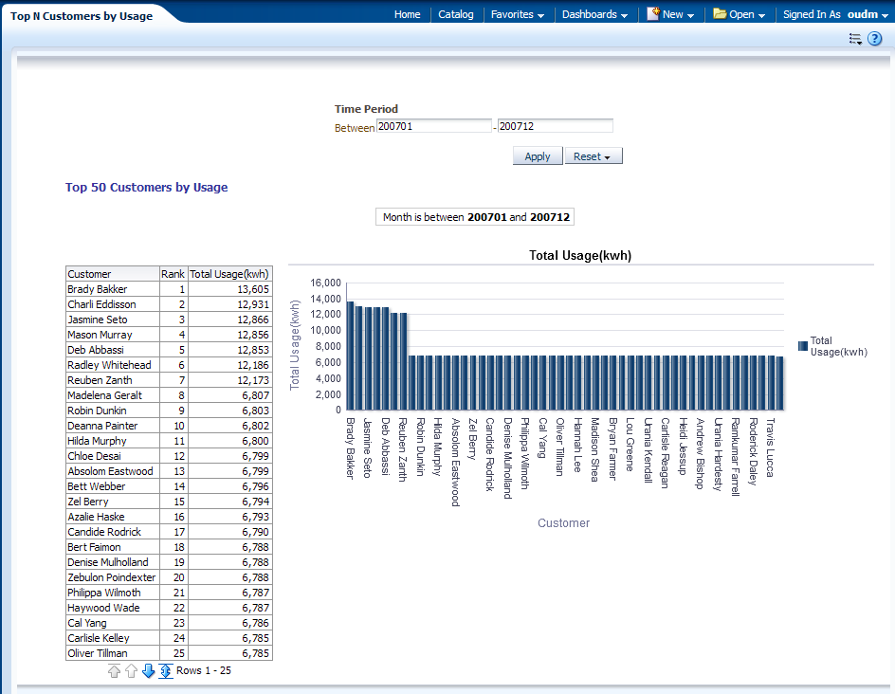895x694 pixels.
Task: Click the Roderick Daley chart axis label
Action: (753, 451)
